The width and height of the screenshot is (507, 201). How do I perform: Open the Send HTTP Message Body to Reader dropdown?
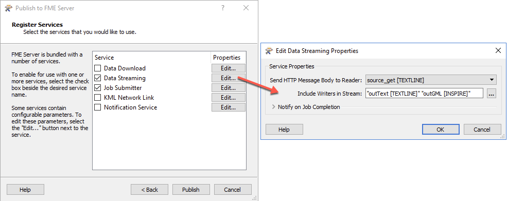pyautogui.click(x=431, y=80)
